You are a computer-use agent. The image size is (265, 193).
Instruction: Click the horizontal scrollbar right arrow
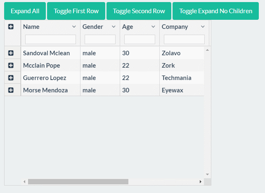coord(201,182)
